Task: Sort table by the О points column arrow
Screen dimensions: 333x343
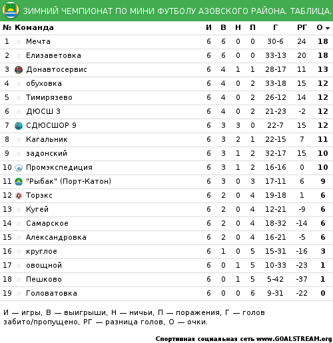Action: pyautogui.click(x=328, y=28)
